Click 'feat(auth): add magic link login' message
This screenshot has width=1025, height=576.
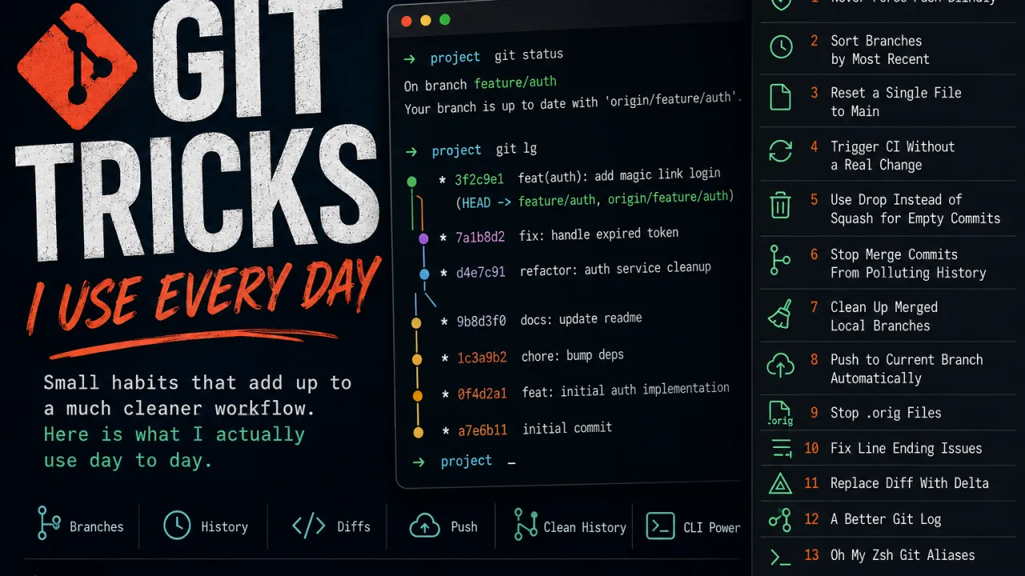coord(619,175)
